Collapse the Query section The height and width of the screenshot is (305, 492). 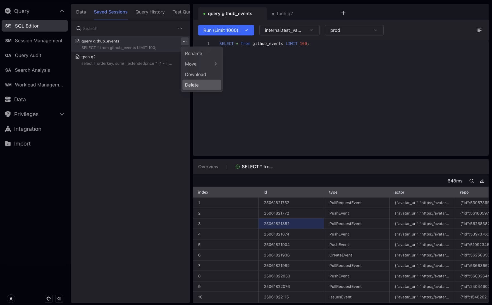coord(62,11)
